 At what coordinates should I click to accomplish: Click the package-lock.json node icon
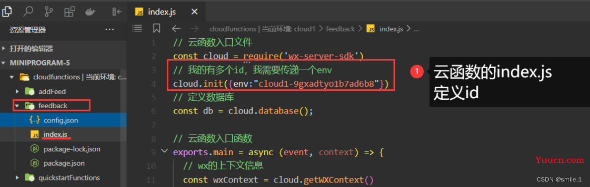[35, 149]
